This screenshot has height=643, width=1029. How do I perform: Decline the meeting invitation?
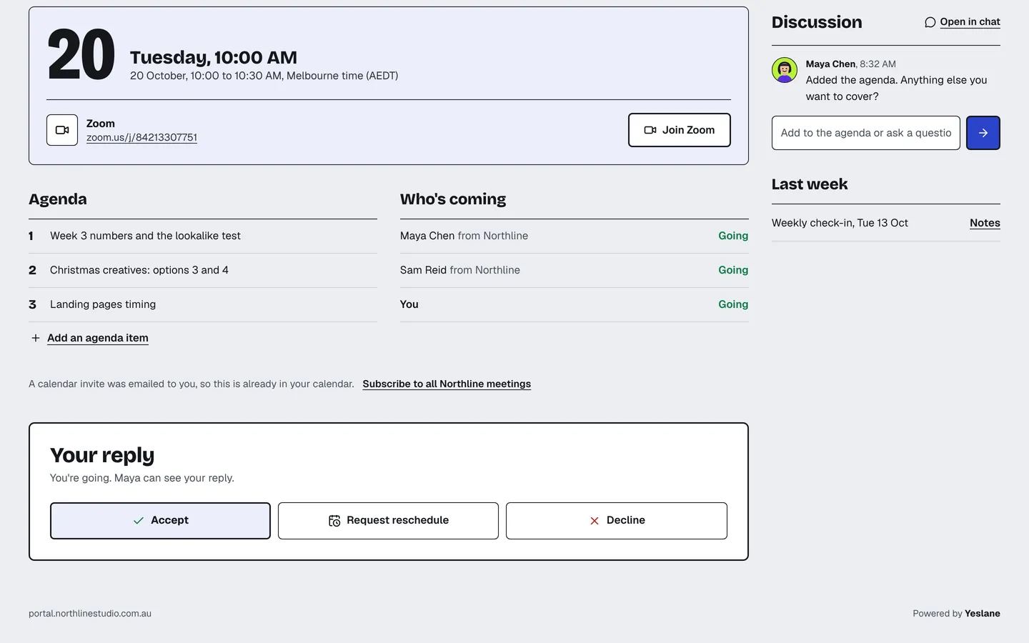pyautogui.click(x=617, y=521)
